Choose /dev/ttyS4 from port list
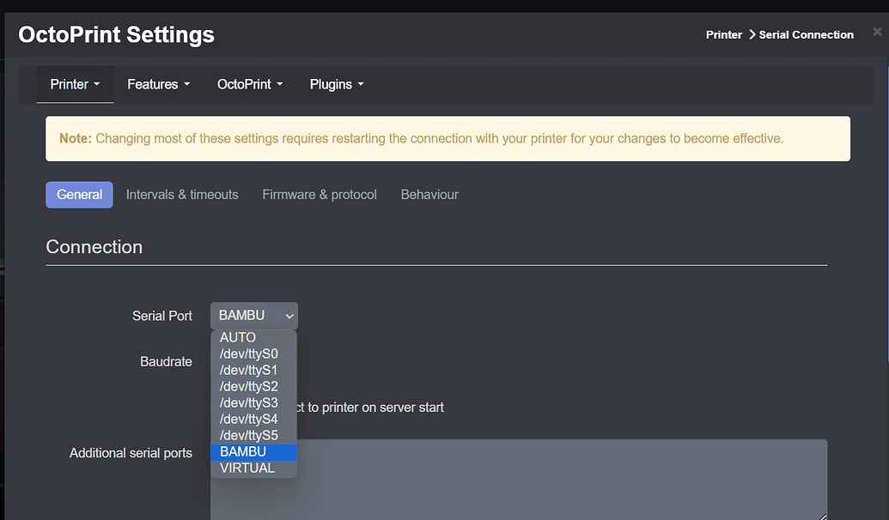 click(x=253, y=420)
